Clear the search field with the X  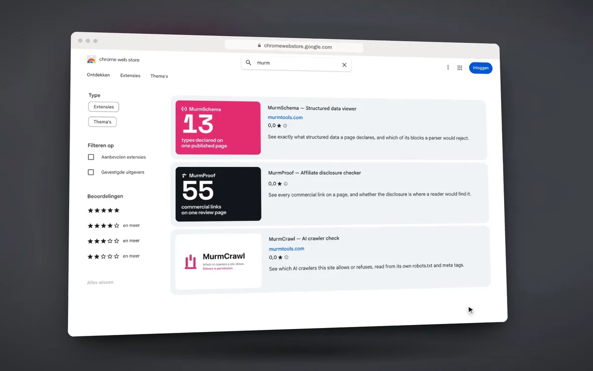(344, 65)
